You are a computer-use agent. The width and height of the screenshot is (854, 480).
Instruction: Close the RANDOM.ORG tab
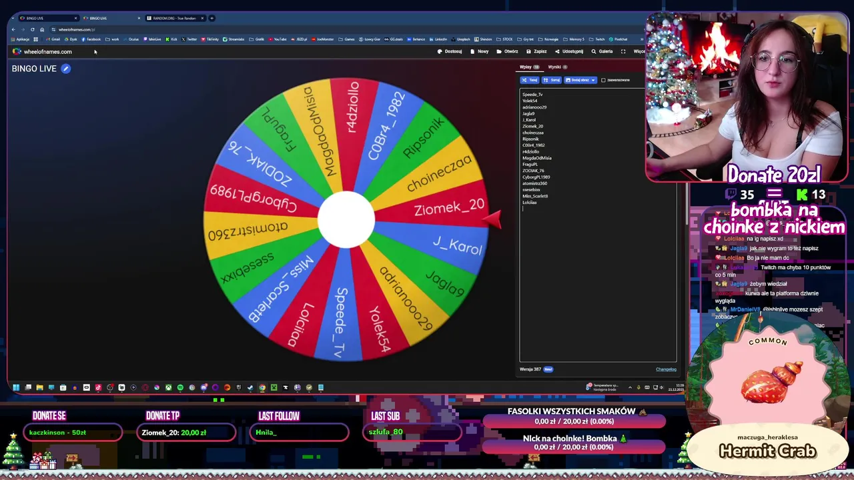click(203, 18)
